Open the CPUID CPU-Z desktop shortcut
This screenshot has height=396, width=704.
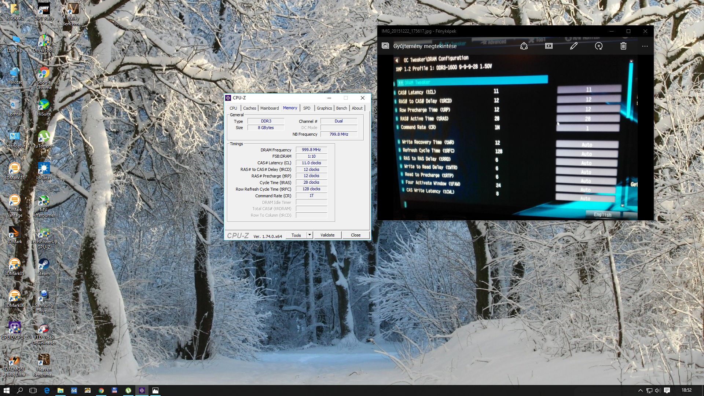coord(14,331)
